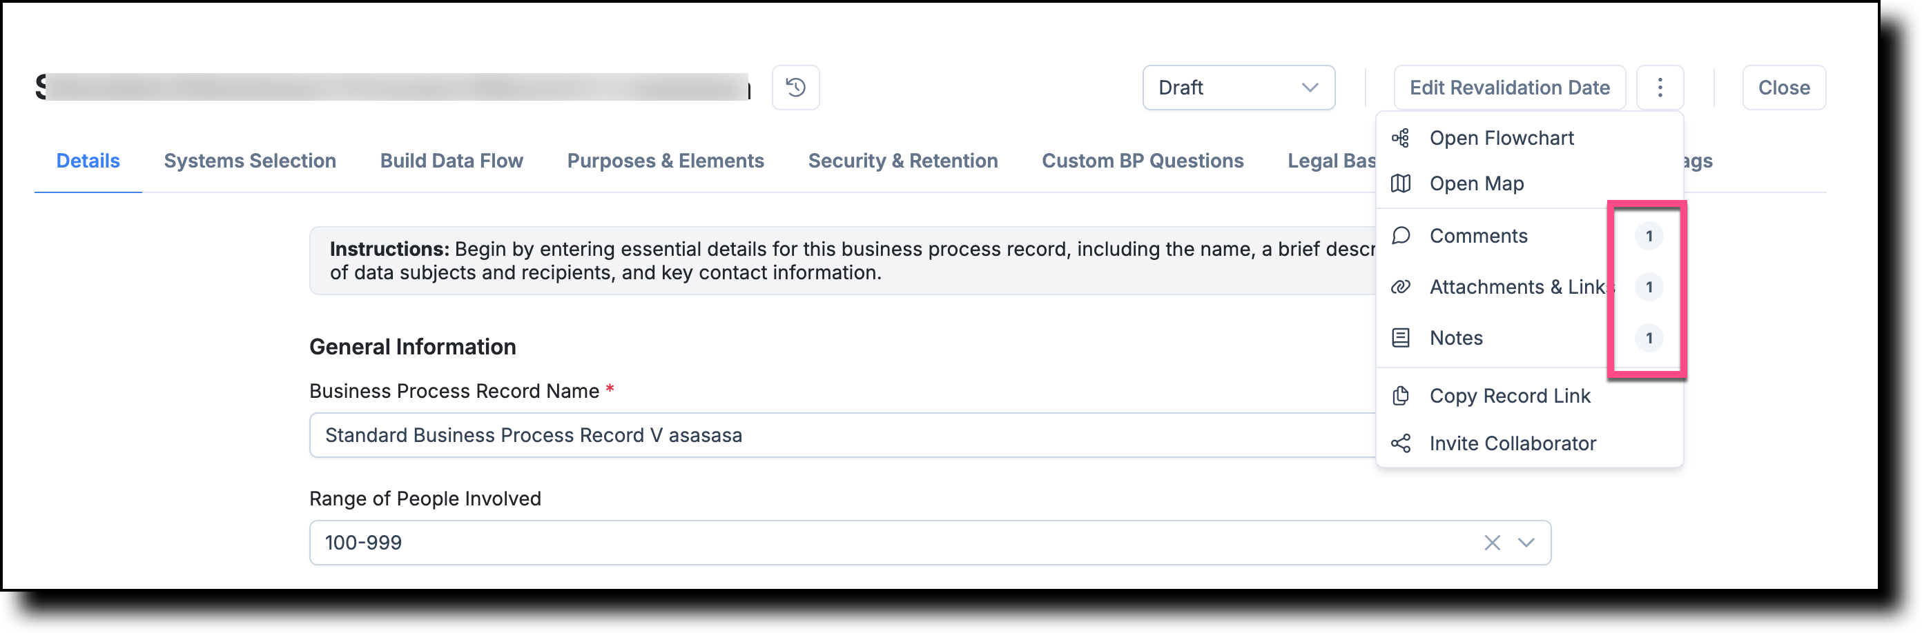Open Notes from the menu
The width and height of the screenshot is (1922, 633).
pyautogui.click(x=1528, y=338)
